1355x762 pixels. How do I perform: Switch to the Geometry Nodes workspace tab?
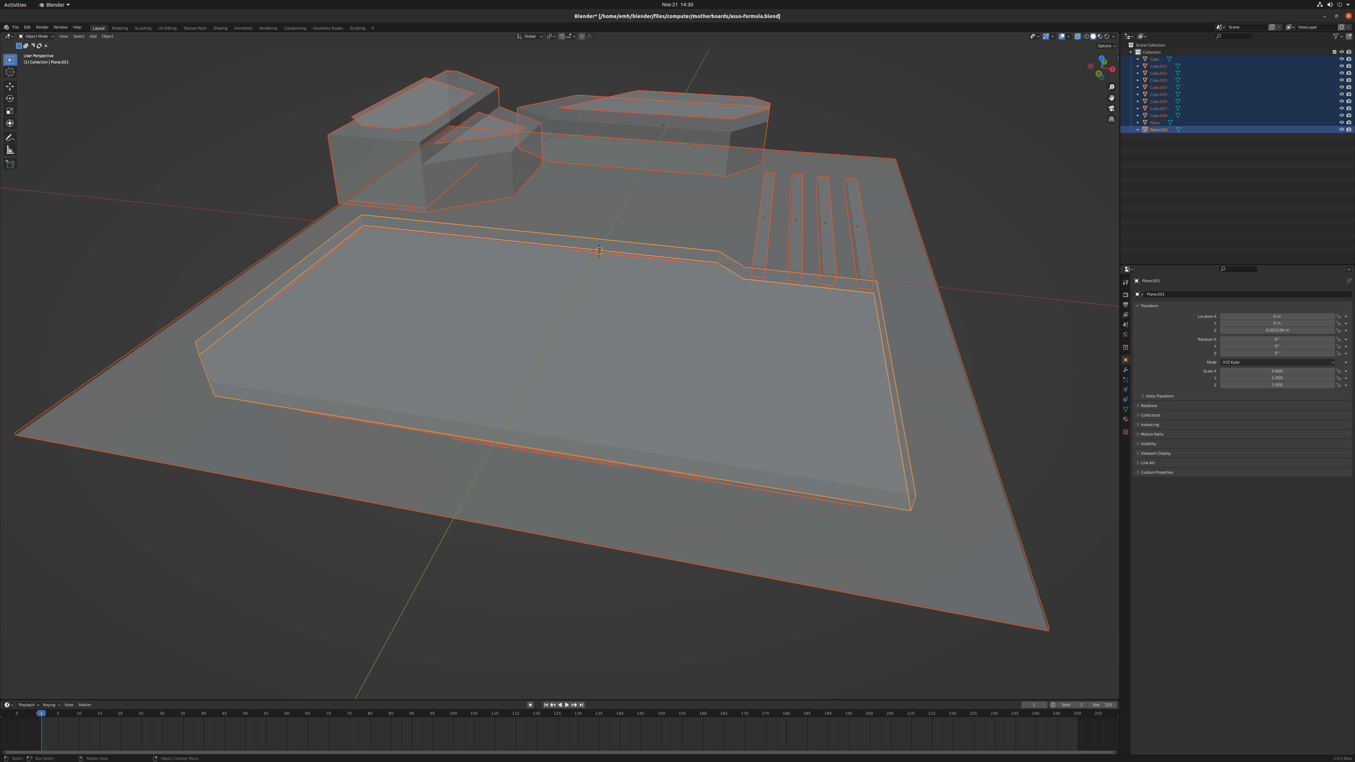tap(328, 28)
